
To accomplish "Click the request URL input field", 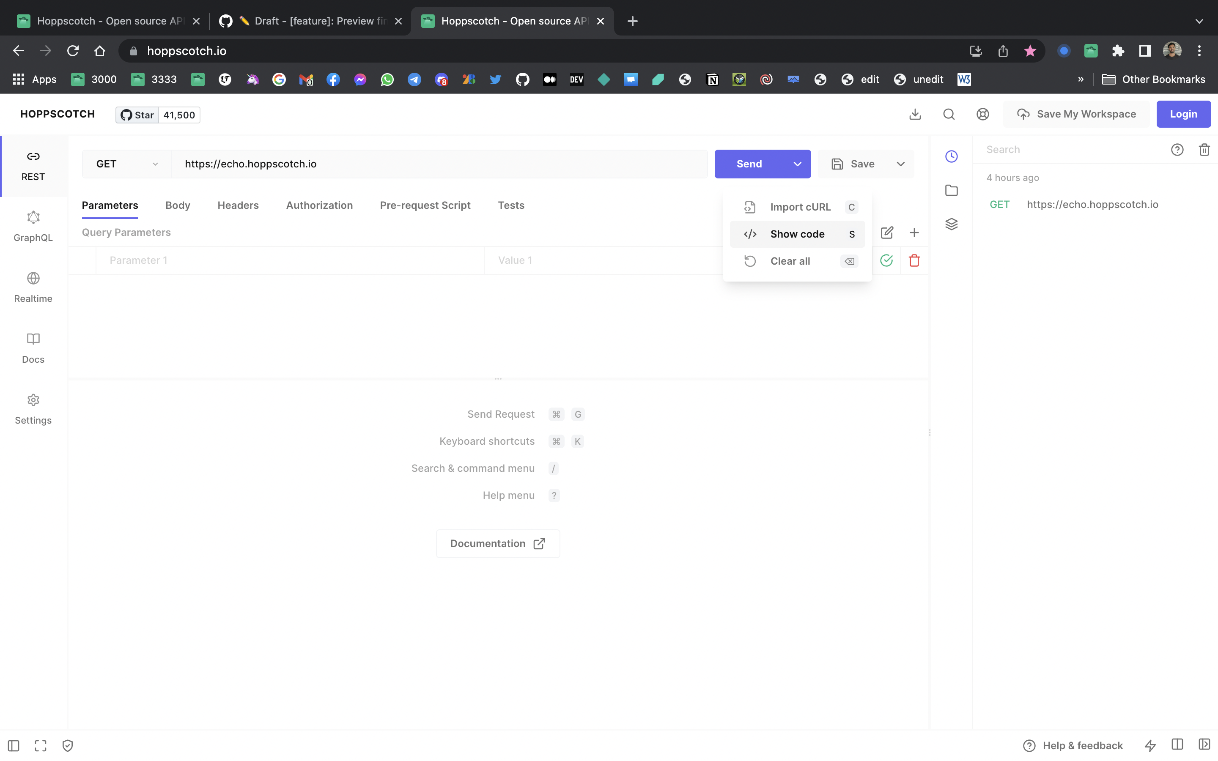I will coord(438,164).
